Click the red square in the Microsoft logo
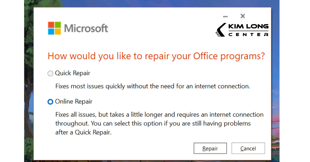This screenshot has height=162, width=310. 51,25
